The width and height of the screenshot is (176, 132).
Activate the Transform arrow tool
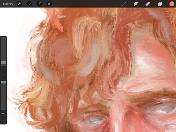(49, 4)
